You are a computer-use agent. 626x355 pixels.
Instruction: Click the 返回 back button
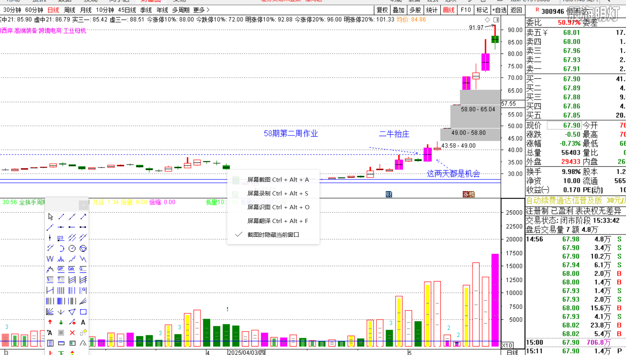pyautogui.click(x=516, y=10)
